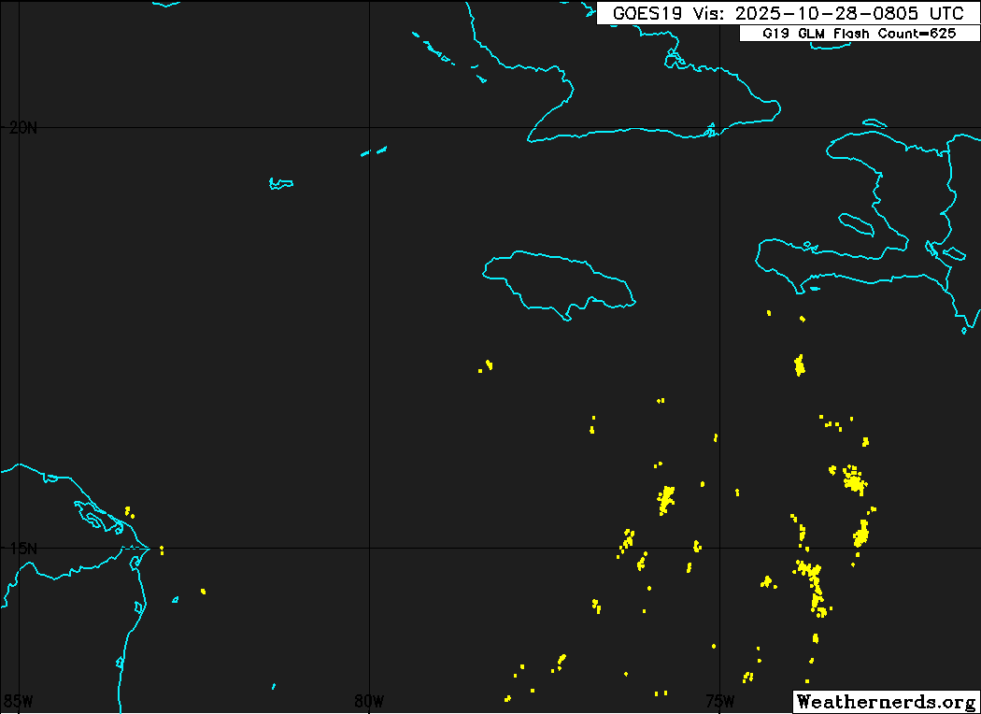Click the coastal lagoon outline on Honduras coast
The image size is (981, 714).
click(93, 512)
